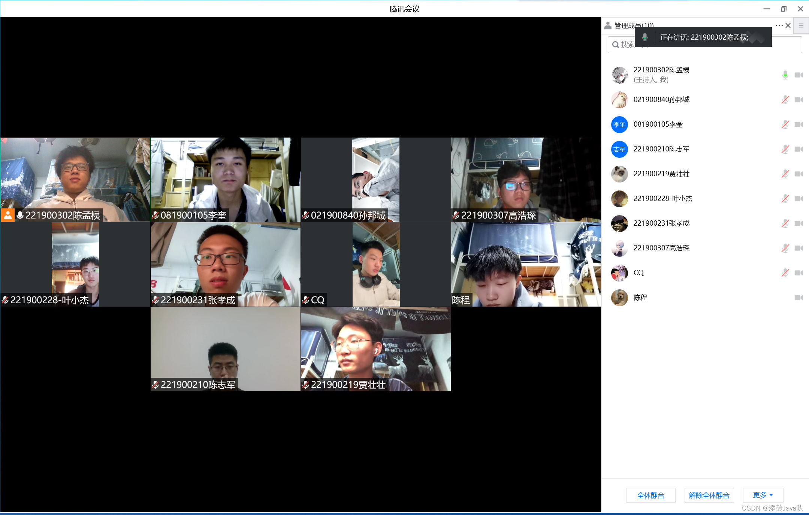Click muted mic icon for 221900231张孝成

[x=785, y=223]
